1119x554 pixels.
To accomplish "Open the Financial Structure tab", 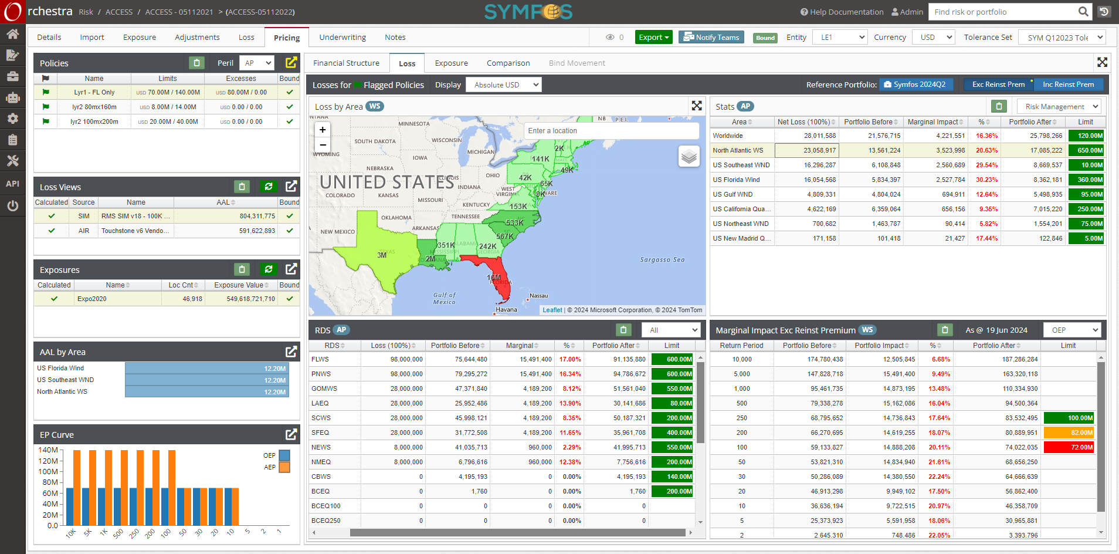I will [346, 63].
